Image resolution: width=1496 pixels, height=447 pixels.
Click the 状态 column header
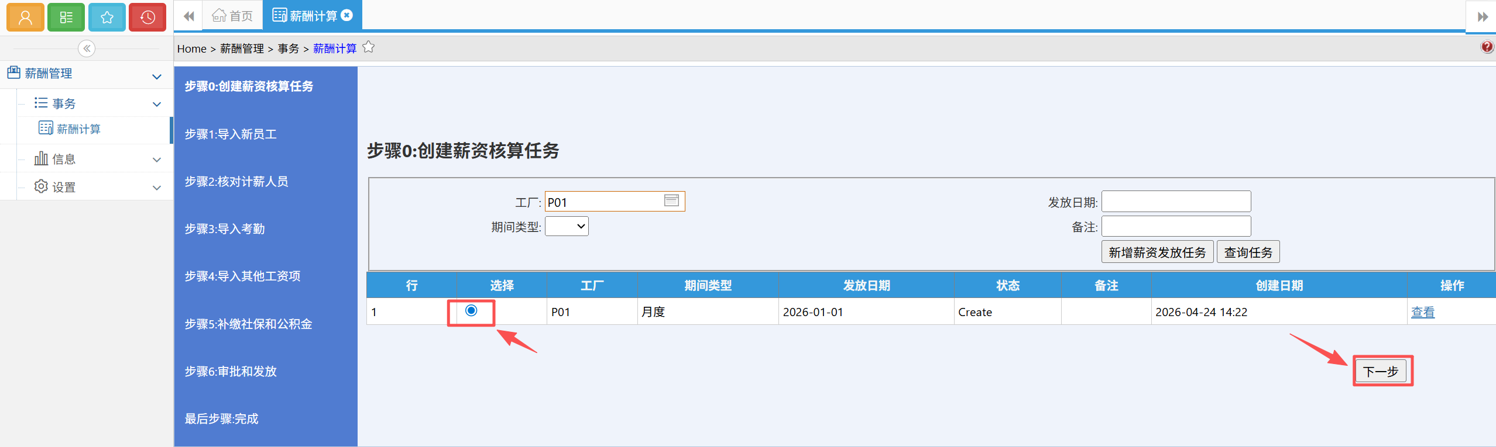pos(1007,285)
